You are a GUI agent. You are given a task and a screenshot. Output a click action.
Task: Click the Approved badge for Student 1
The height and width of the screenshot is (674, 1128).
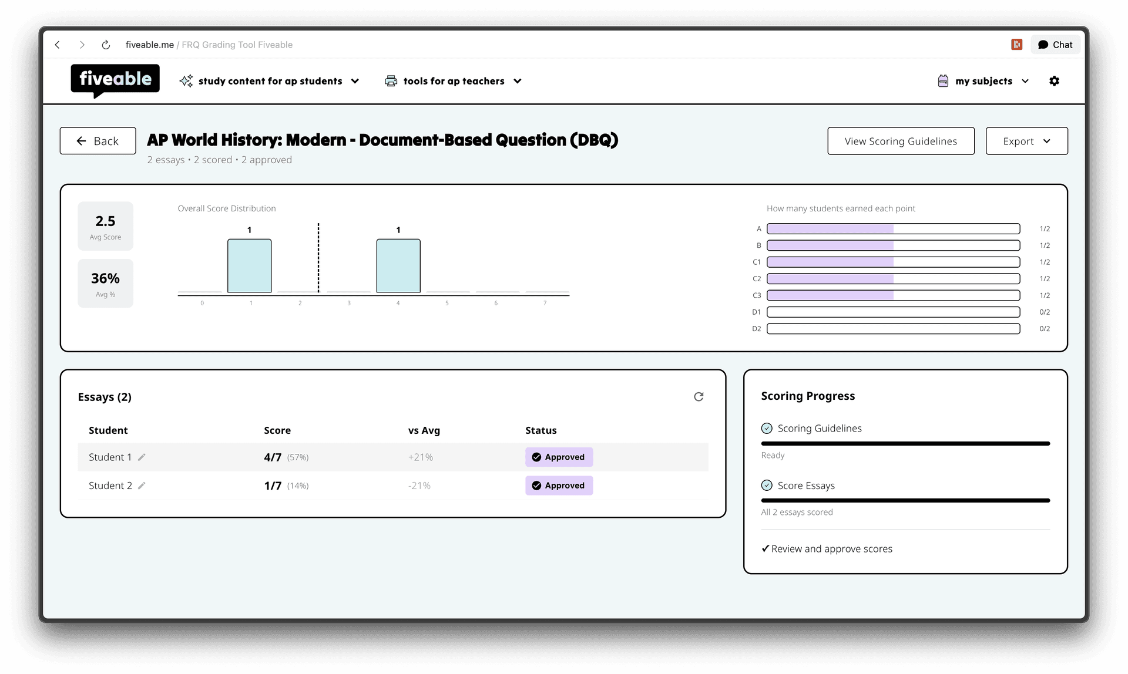pyautogui.click(x=558, y=457)
